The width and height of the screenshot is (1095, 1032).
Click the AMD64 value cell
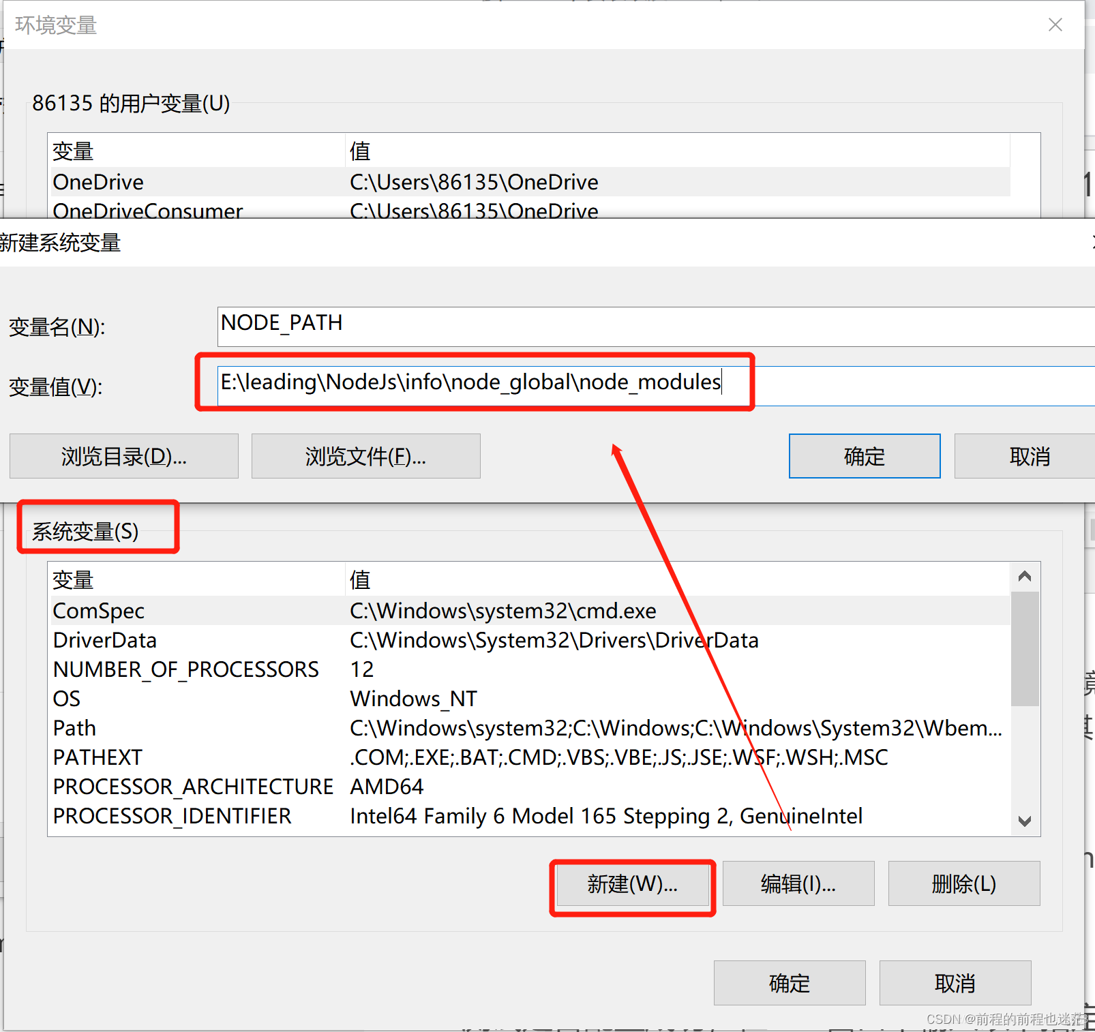(x=387, y=787)
